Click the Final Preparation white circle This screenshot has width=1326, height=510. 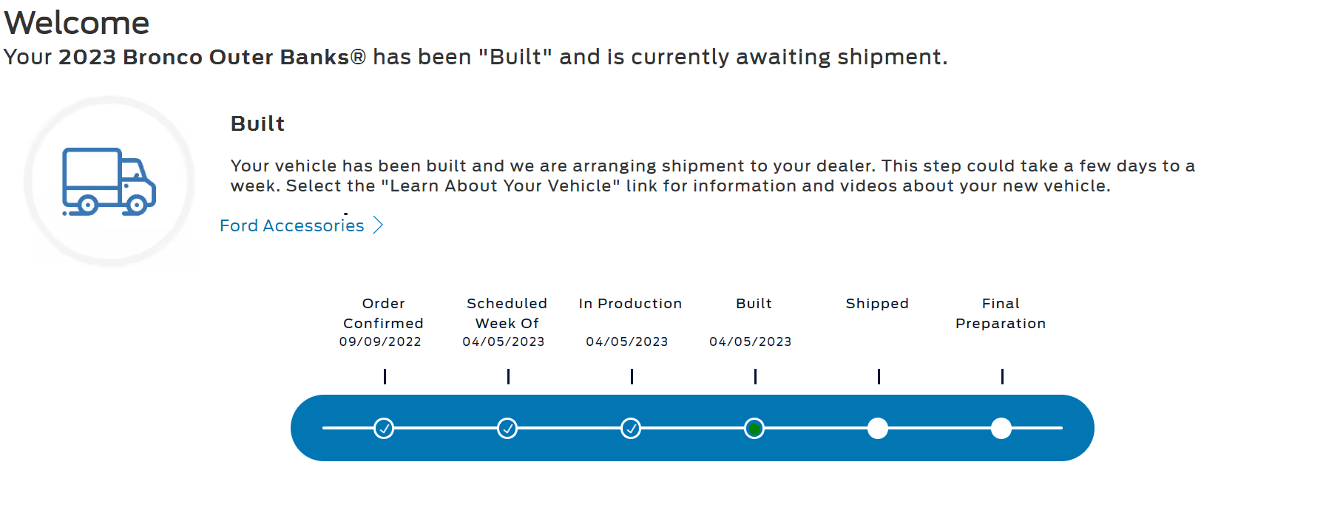pyautogui.click(x=1001, y=428)
